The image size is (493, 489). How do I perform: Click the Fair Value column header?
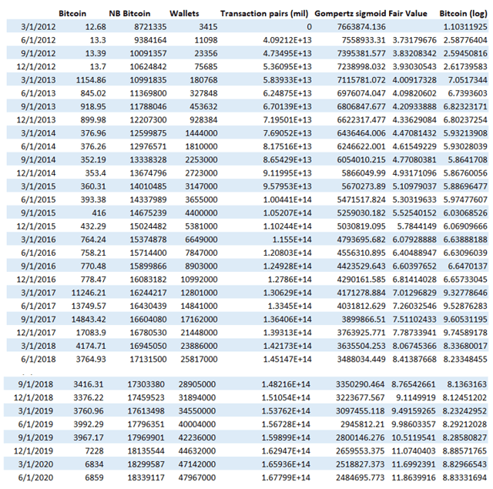click(x=407, y=14)
